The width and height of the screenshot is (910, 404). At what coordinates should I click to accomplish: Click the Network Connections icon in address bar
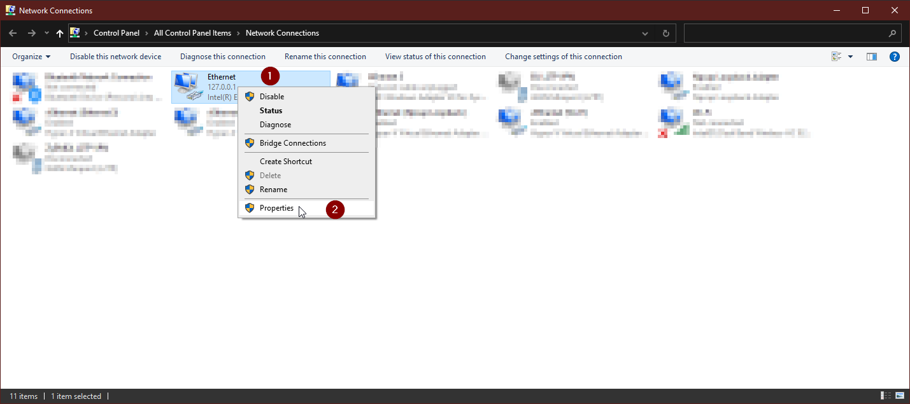click(x=75, y=32)
